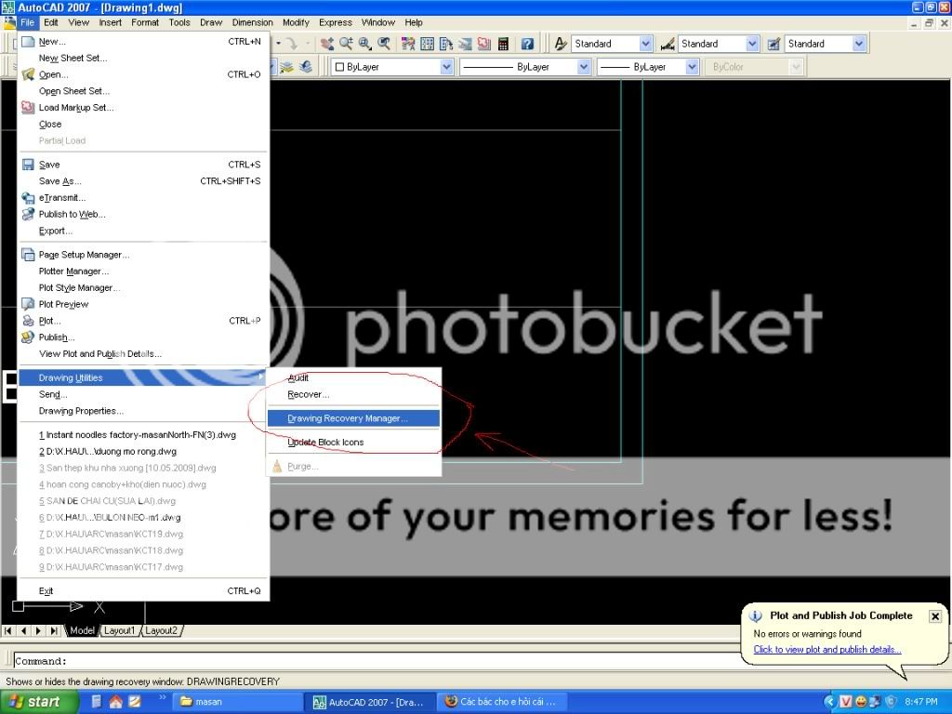Open the Express menu

coord(335,22)
